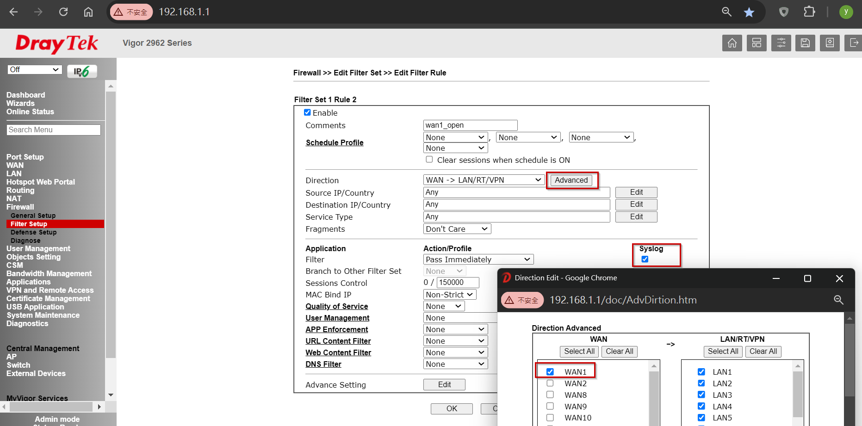Click the sliders settings icon in header
This screenshot has height=426, width=862.
[781, 43]
